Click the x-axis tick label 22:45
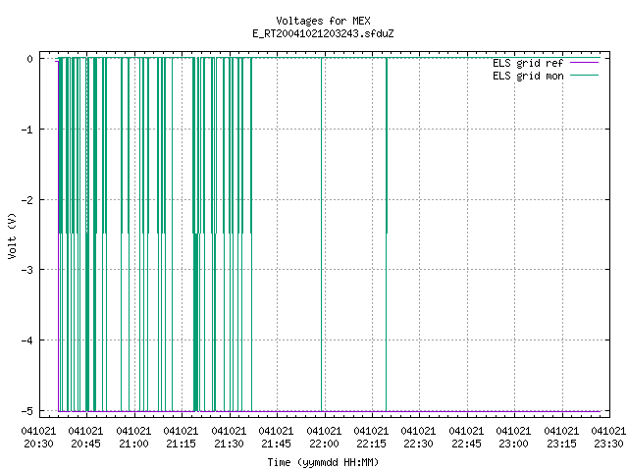The height and width of the screenshot is (471, 628). pyautogui.click(x=466, y=444)
